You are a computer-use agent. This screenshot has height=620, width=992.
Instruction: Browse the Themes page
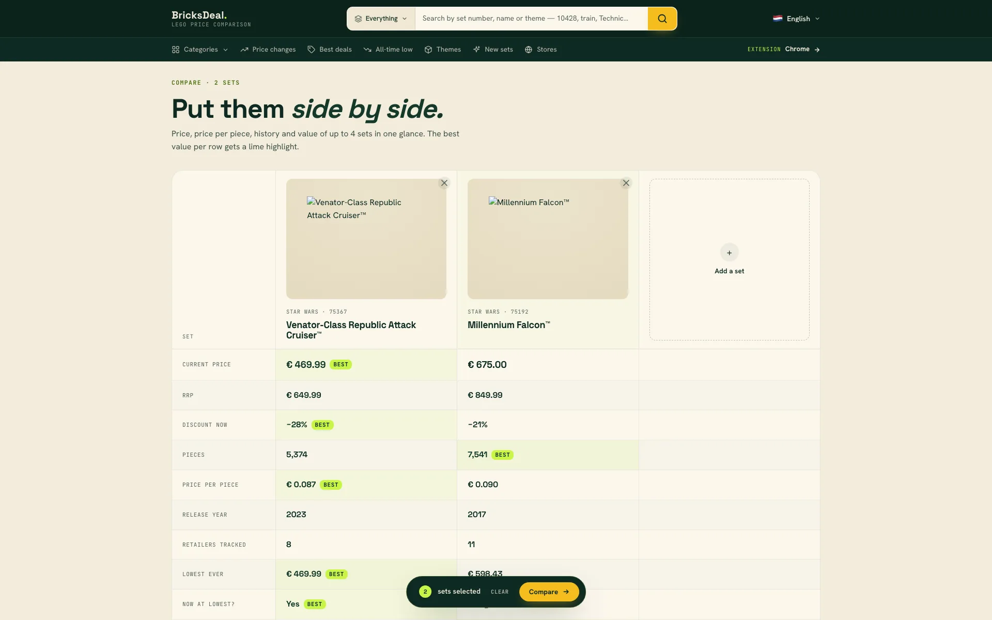[443, 50]
